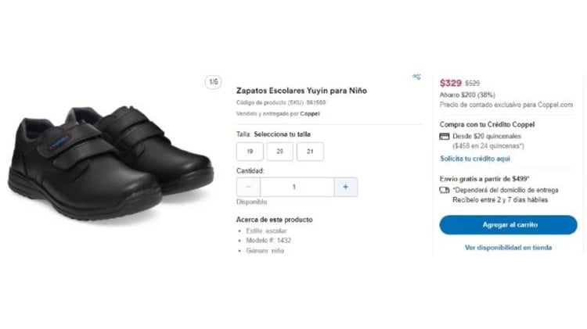Click the delivery truck icon

point(445,190)
